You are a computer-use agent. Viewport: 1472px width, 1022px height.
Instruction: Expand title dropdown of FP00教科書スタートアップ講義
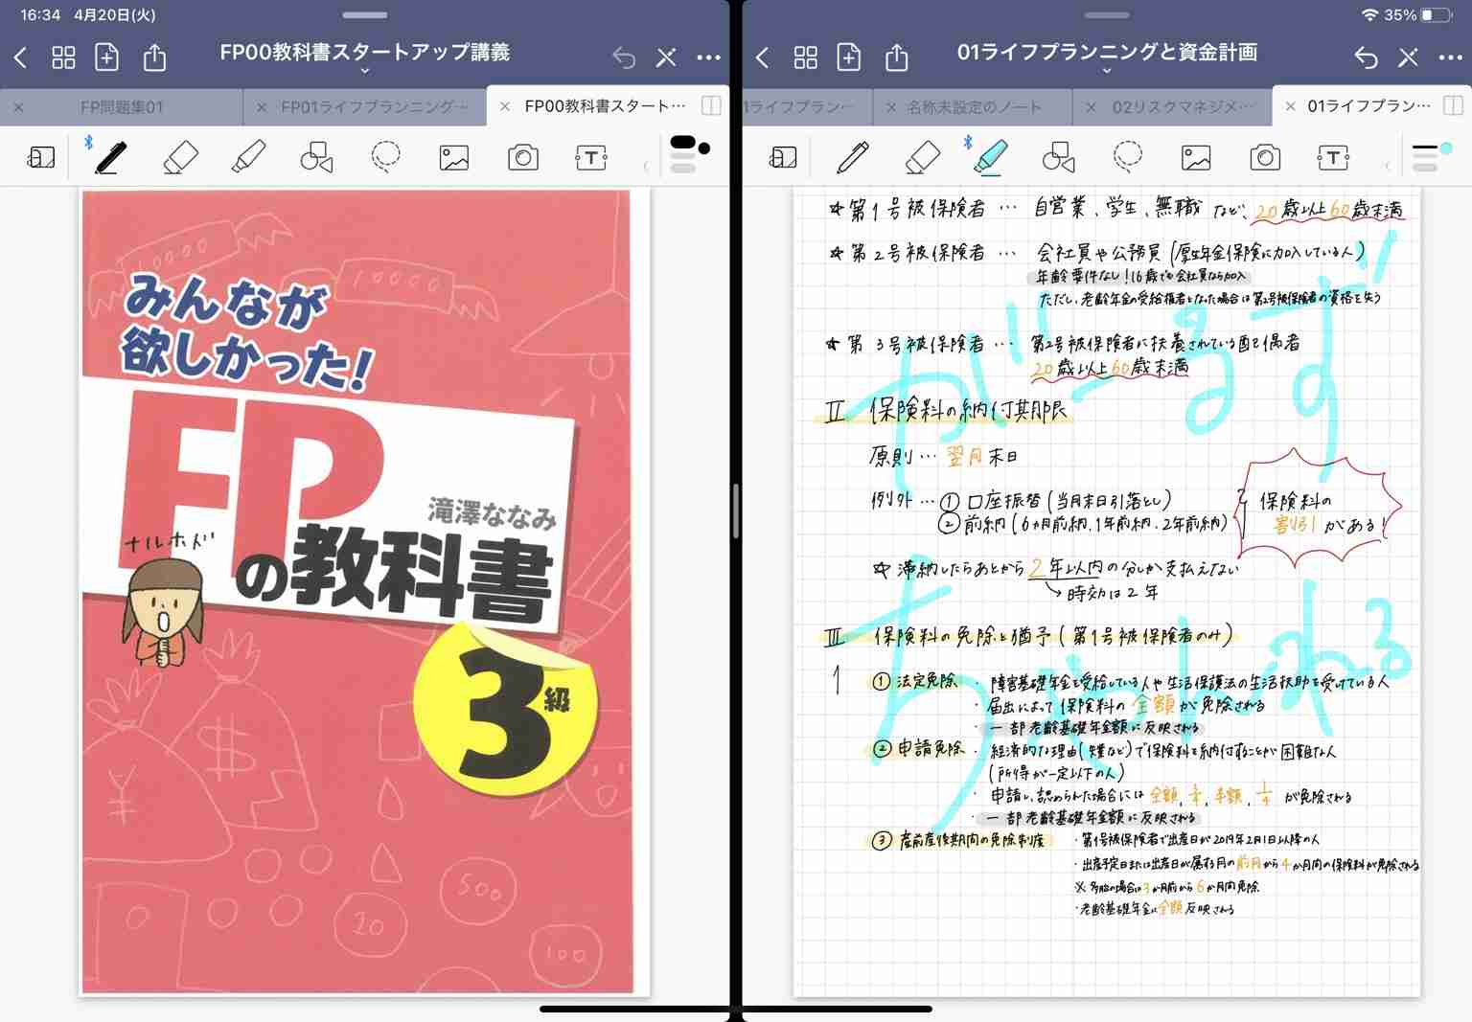click(364, 72)
